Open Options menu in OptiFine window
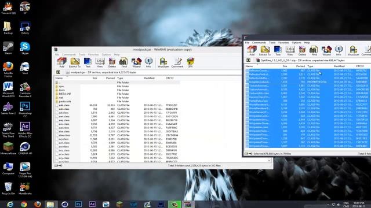 [296, 43]
